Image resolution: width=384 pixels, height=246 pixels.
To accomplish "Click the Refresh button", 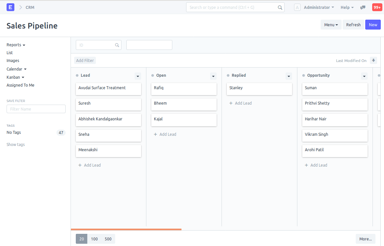I will point(353,25).
